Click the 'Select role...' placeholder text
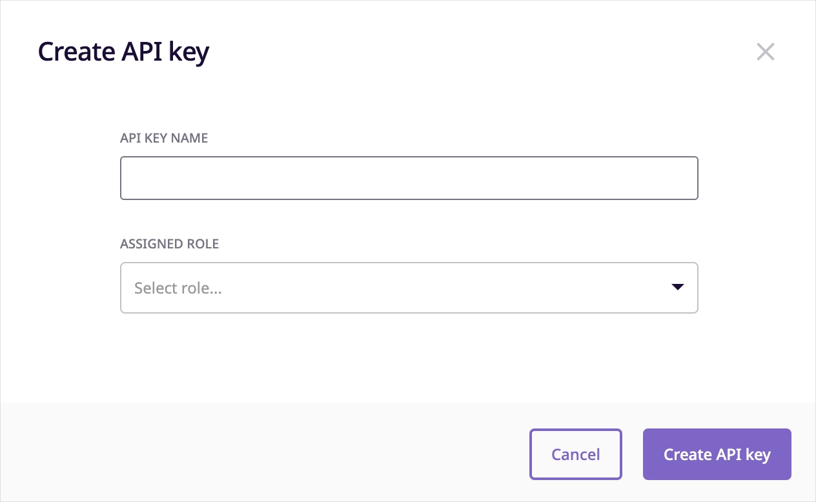Image resolution: width=816 pixels, height=502 pixels. [178, 288]
